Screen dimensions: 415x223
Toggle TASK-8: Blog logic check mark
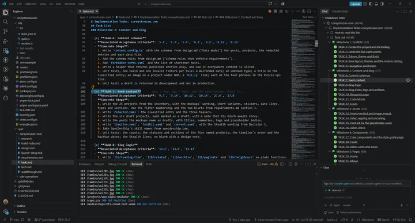tap(335, 85)
